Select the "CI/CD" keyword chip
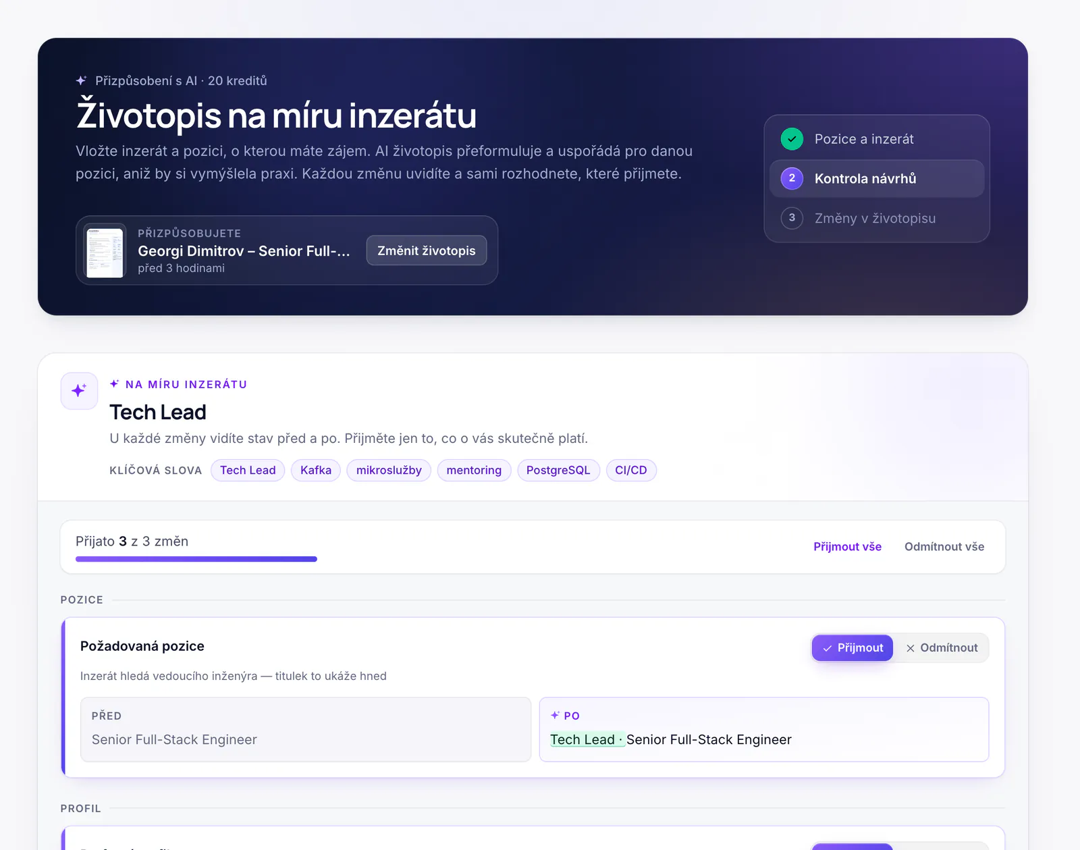1080x850 pixels. tap(631, 471)
